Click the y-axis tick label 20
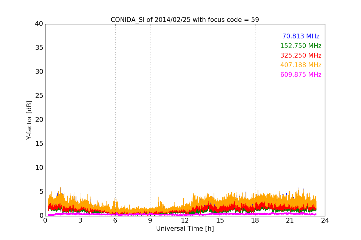Screen dimensions: 361x240 39,120
